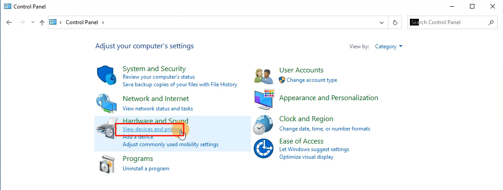
Task: Click the forward navigation arrow
Action: pyautogui.click(x=22, y=22)
